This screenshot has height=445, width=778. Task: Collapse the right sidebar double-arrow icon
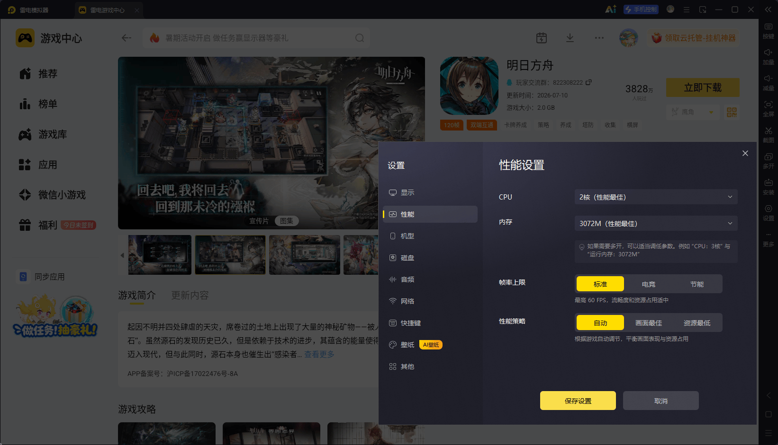click(768, 9)
